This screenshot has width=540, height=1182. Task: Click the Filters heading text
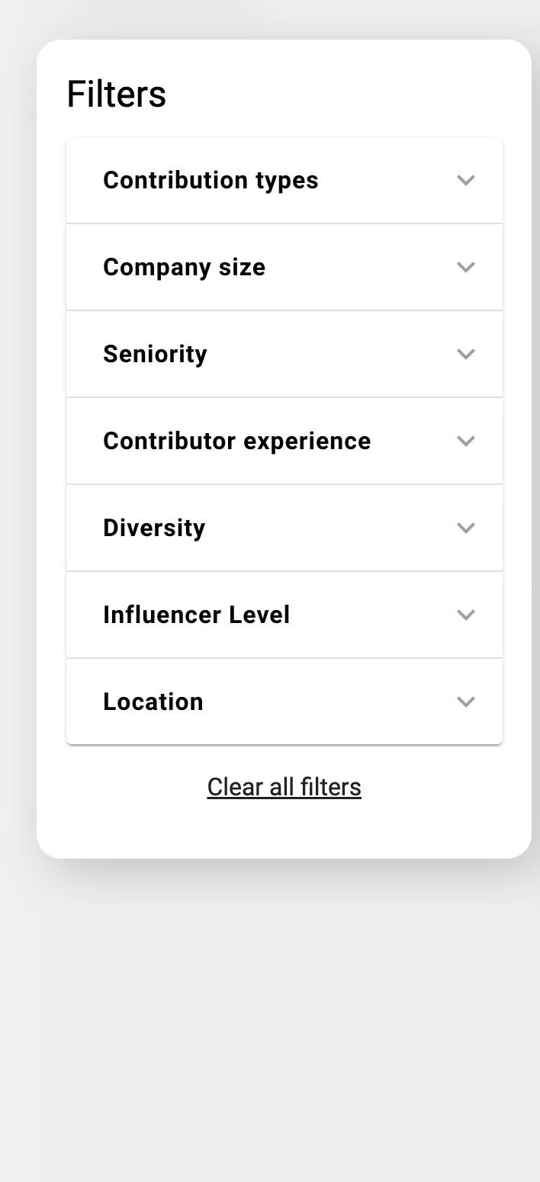[116, 95]
